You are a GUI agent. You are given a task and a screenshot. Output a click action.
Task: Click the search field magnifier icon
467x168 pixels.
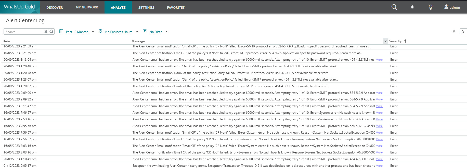point(51,32)
